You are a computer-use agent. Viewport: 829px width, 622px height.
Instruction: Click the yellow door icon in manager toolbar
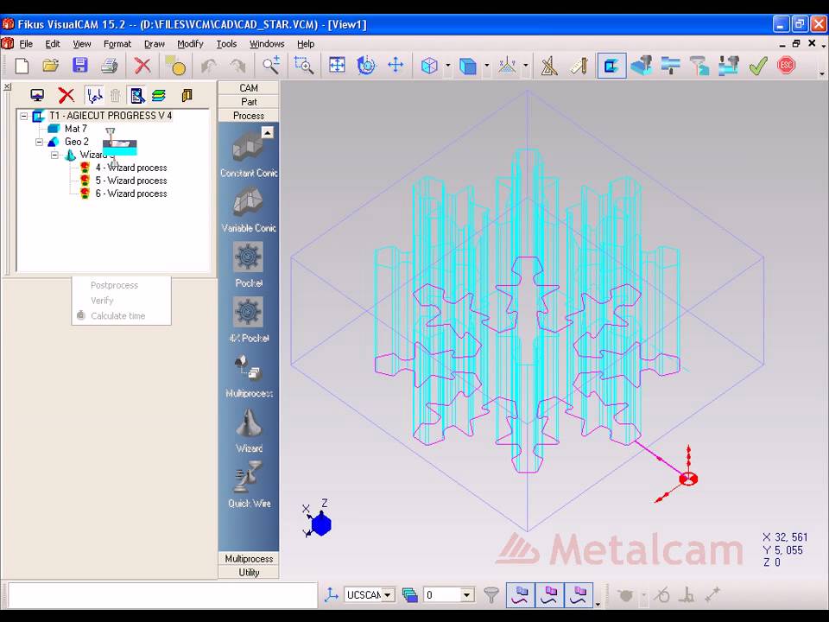click(x=187, y=95)
